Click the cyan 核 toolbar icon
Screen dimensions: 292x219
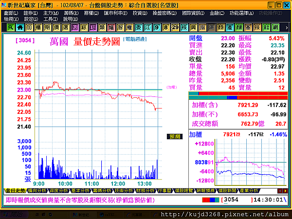point(184,27)
